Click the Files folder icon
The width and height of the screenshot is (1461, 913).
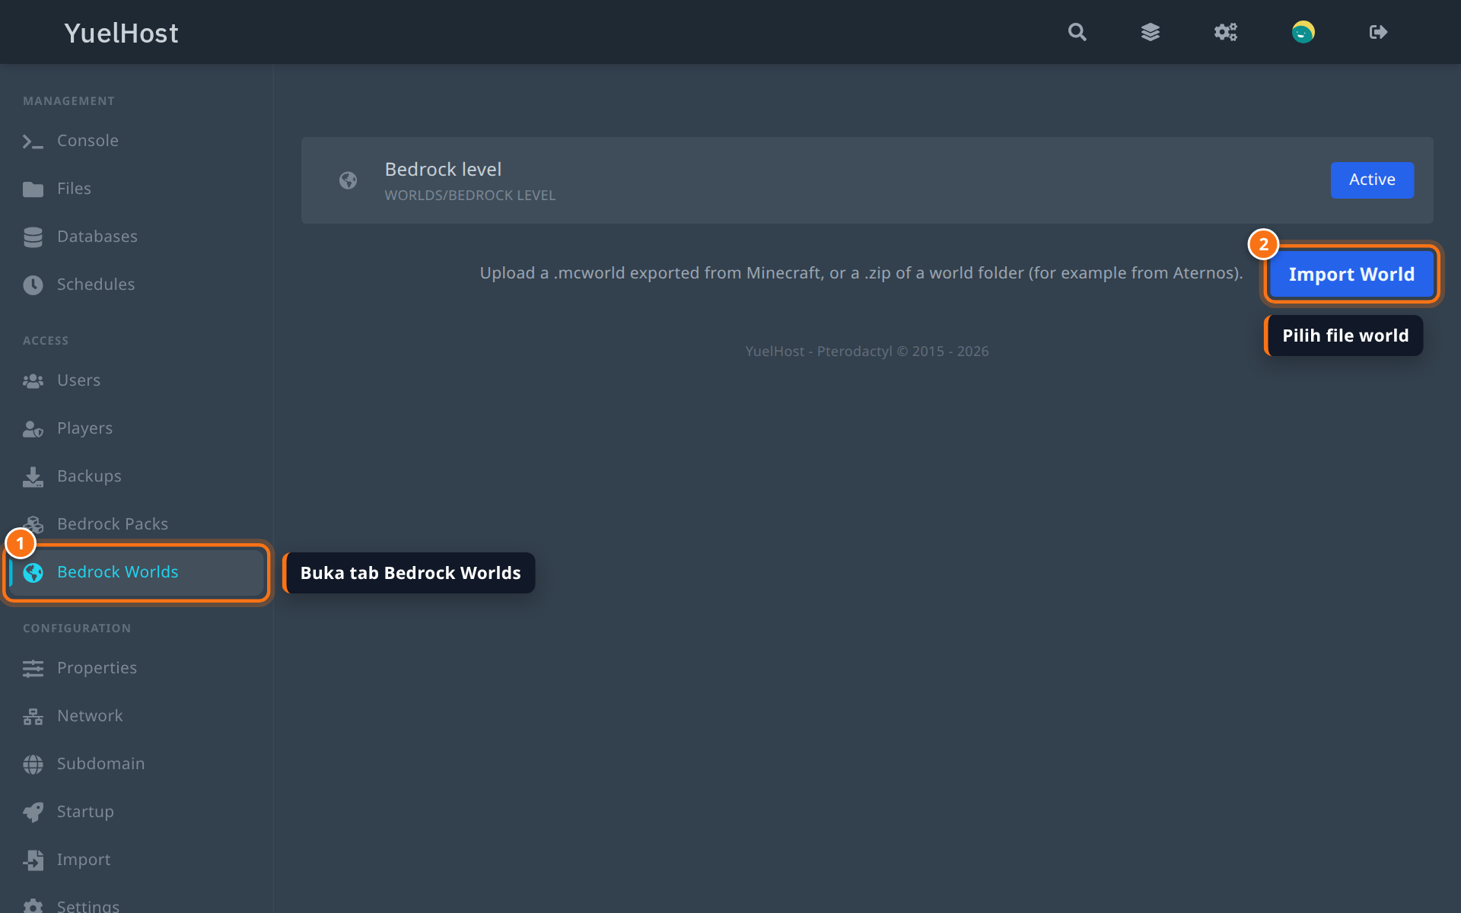[33, 189]
